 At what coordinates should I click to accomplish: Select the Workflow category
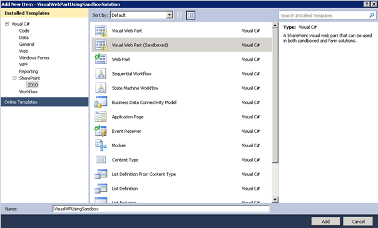pos(28,91)
